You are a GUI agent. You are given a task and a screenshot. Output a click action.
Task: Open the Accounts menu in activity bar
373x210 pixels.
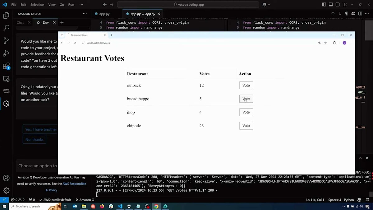click(x=6, y=178)
